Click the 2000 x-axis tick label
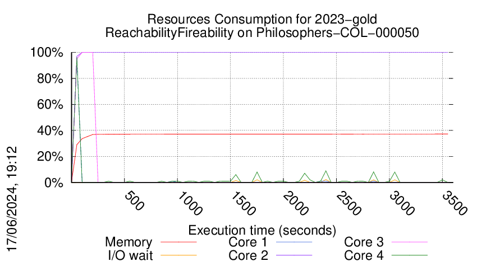This screenshot has height=266, width=477. [295, 203]
